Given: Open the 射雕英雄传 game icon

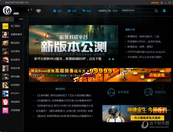Looking at the screenshot, I should tap(5, 35).
